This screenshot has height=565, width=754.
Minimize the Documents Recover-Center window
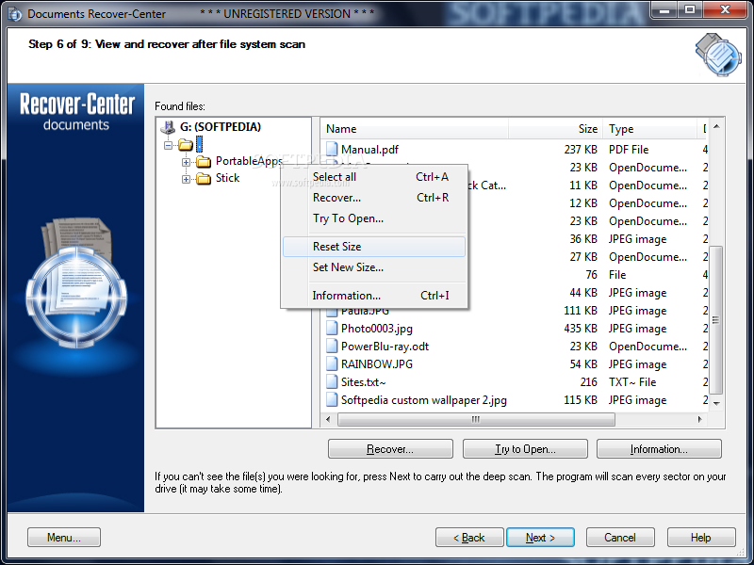pyautogui.click(x=665, y=9)
